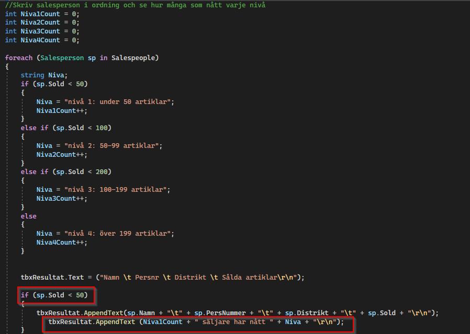
Task: Click the Swedish comment line at top
Action: 135,5
